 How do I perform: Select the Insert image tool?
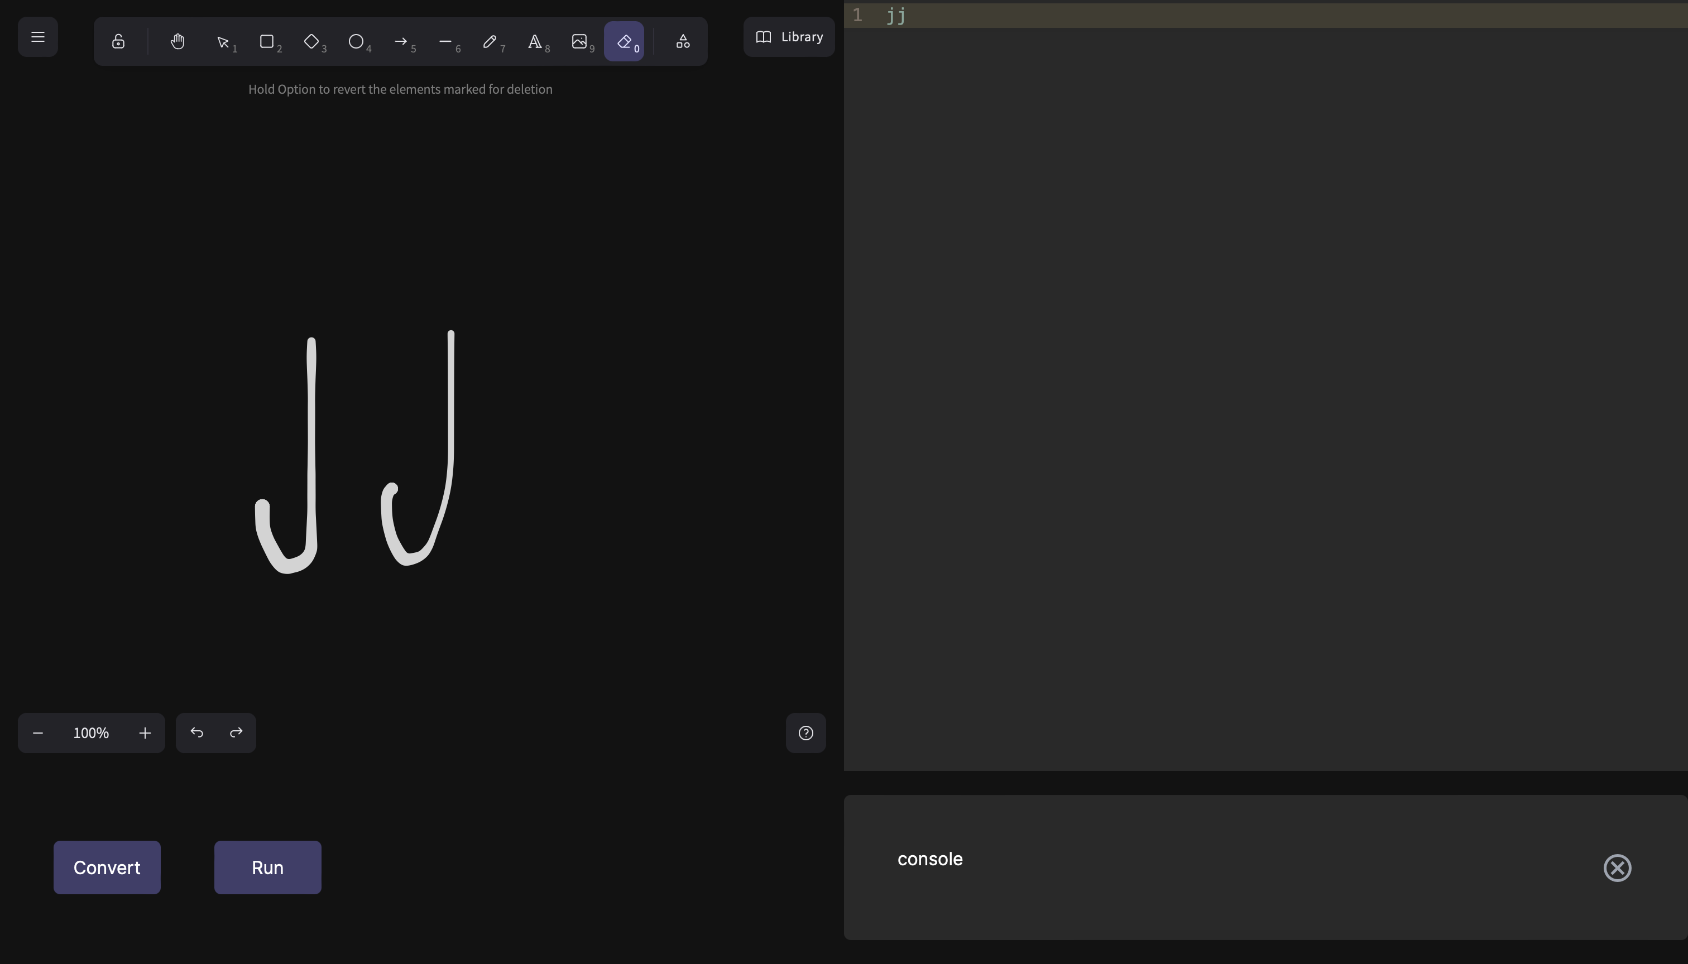pos(579,42)
